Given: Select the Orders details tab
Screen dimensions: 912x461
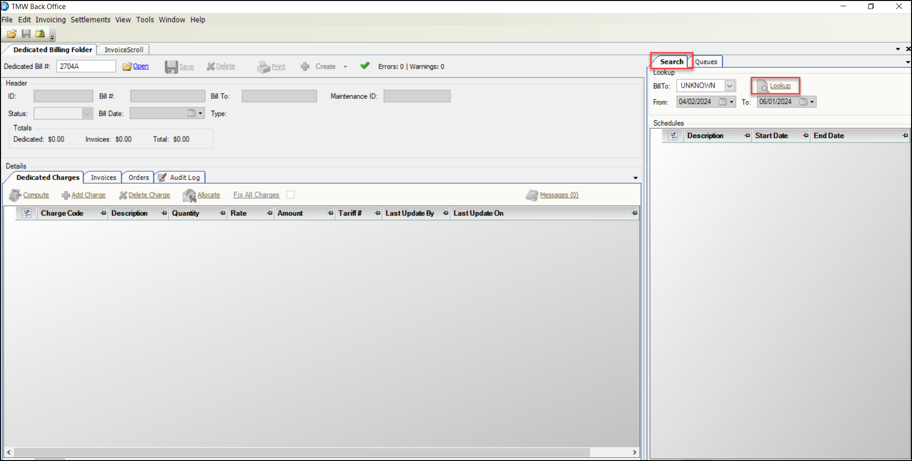Looking at the screenshot, I should point(139,178).
